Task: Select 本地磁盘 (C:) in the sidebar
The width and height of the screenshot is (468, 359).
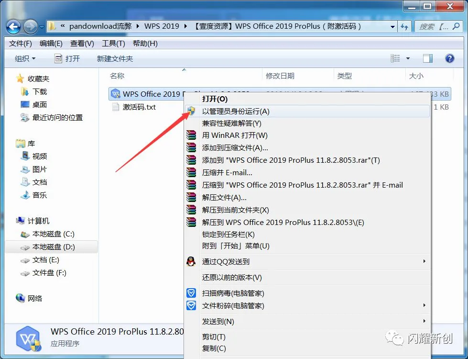Action: pyautogui.click(x=51, y=234)
